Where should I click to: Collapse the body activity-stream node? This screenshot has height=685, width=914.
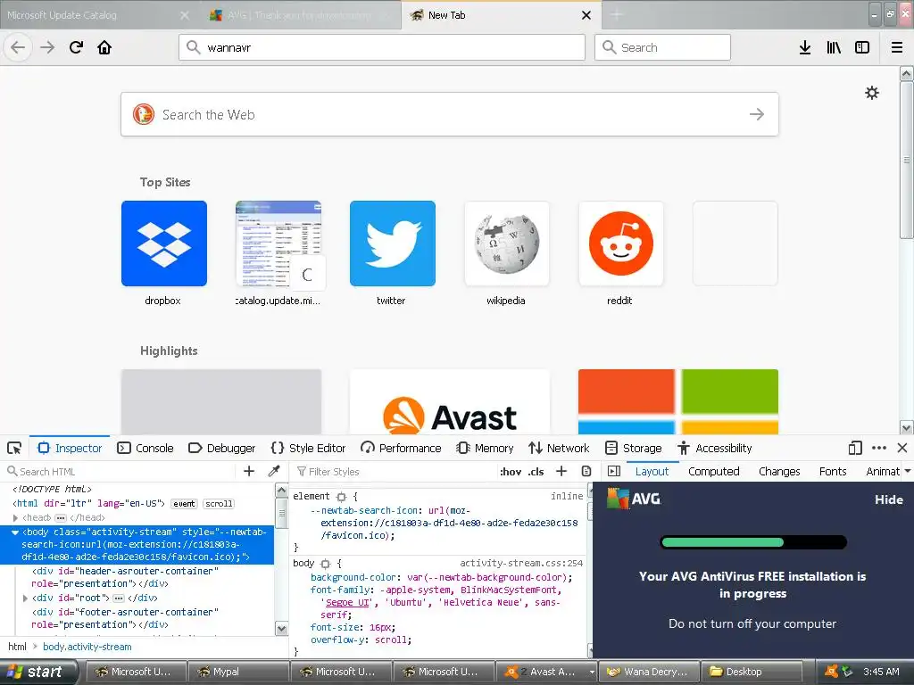[15, 532]
